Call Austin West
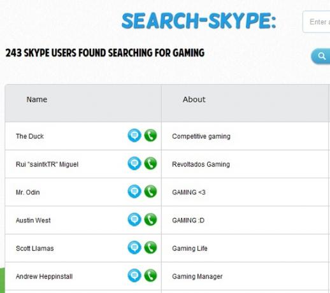Viewport: 330px width, 293px height. (150, 220)
